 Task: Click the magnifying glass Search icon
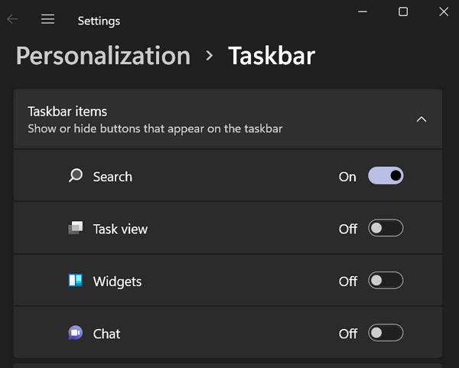pos(76,176)
